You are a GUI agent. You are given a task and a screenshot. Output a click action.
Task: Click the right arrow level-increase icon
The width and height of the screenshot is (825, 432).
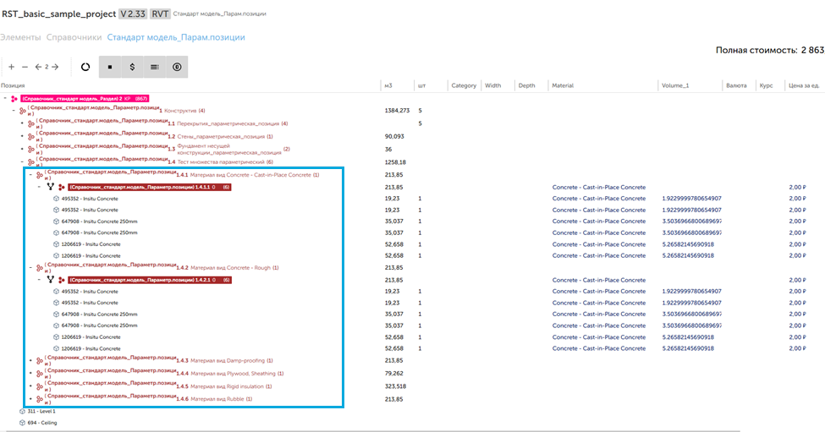(55, 67)
